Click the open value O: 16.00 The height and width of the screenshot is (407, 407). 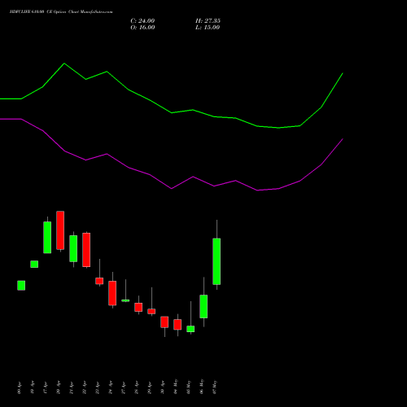coord(142,27)
